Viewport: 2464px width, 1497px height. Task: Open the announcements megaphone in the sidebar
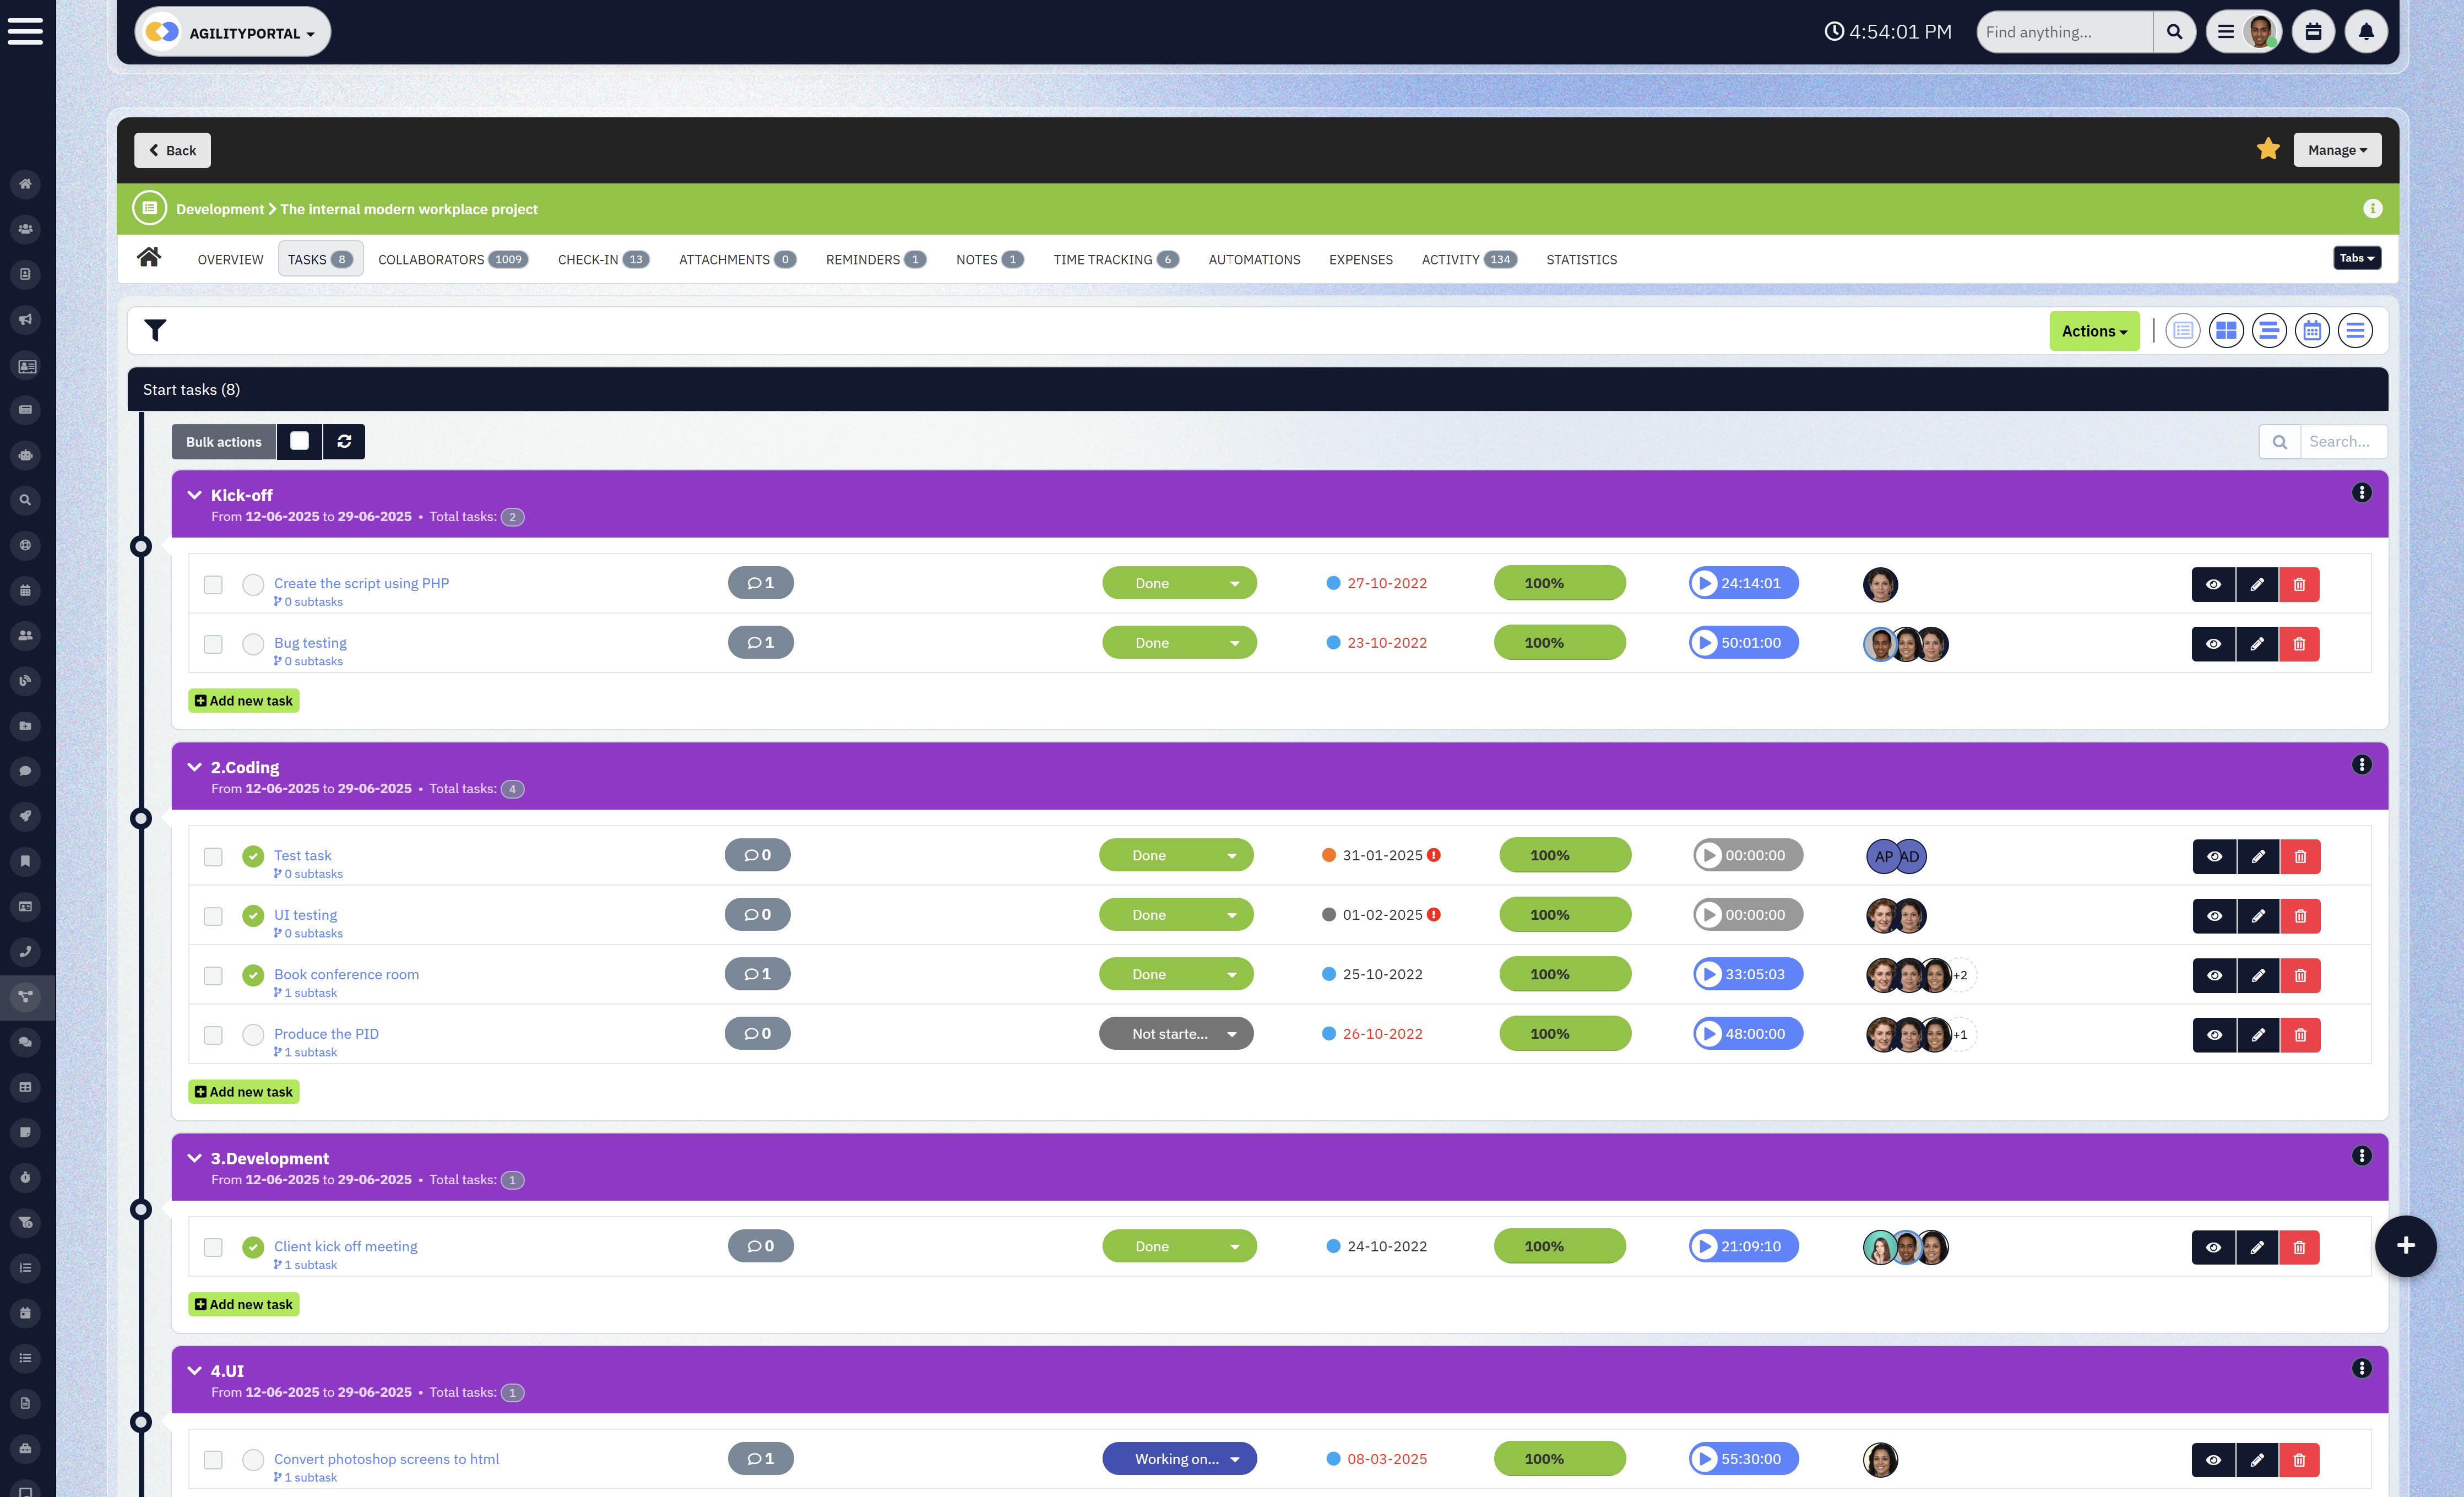click(x=26, y=319)
